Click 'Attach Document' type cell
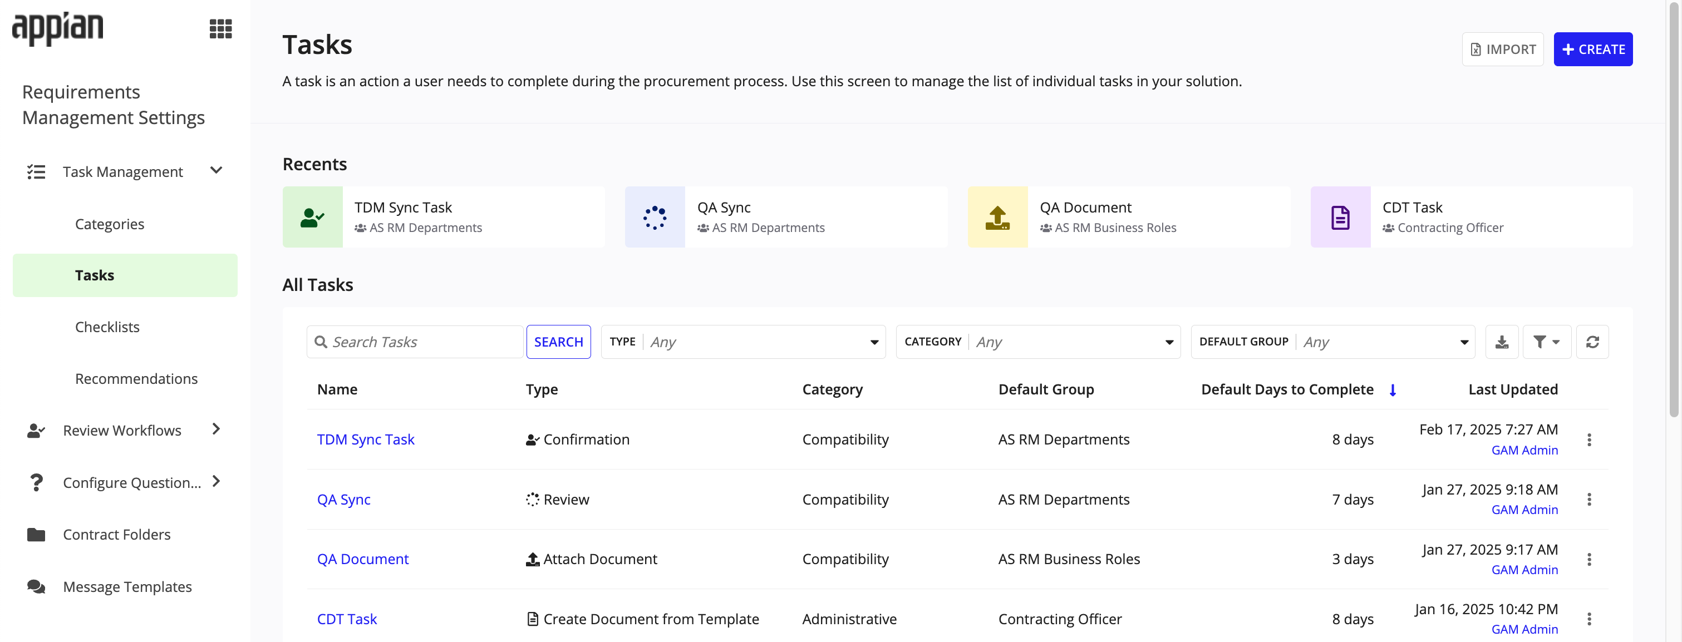 (592, 559)
